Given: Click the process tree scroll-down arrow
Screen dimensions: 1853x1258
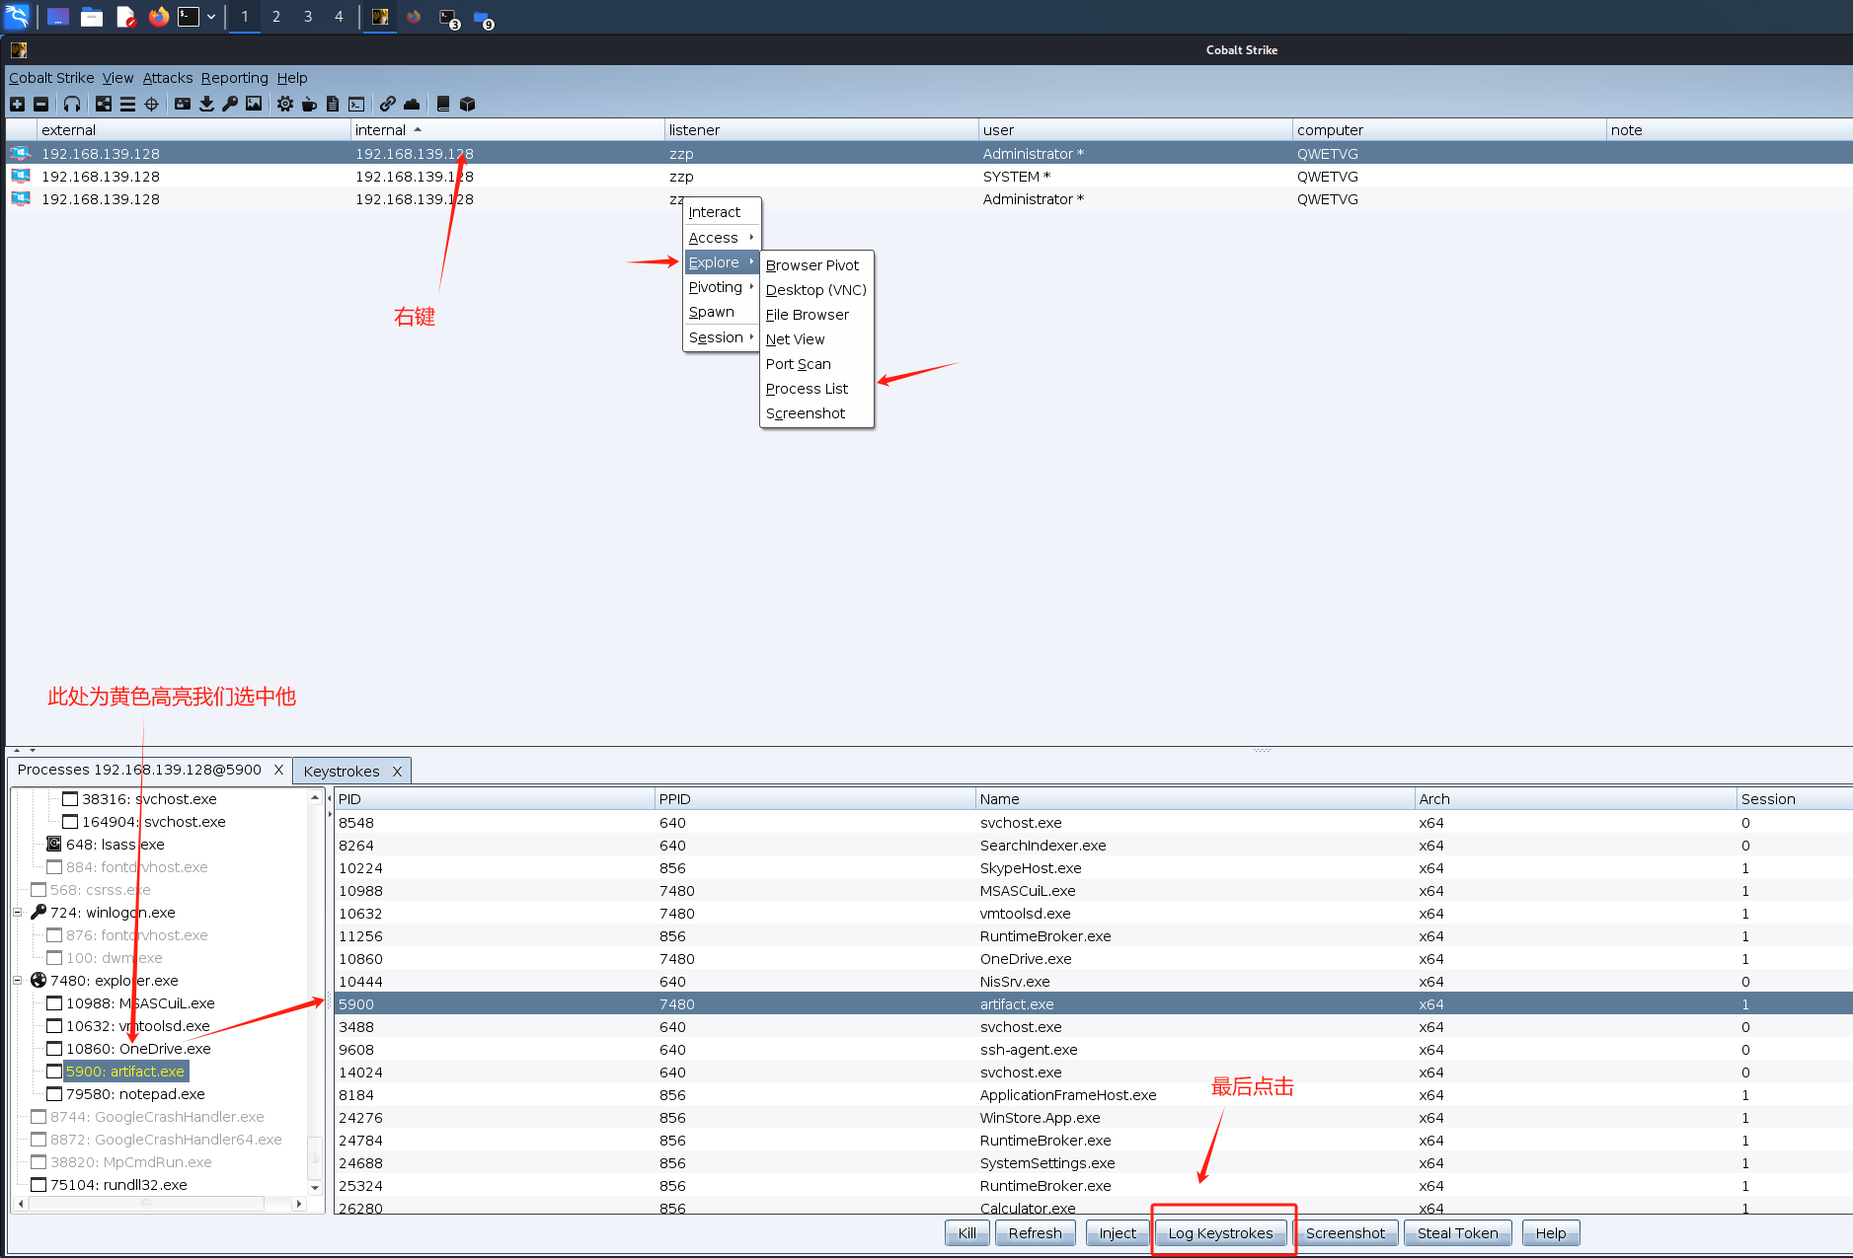Looking at the screenshot, I should pyautogui.click(x=315, y=1187).
